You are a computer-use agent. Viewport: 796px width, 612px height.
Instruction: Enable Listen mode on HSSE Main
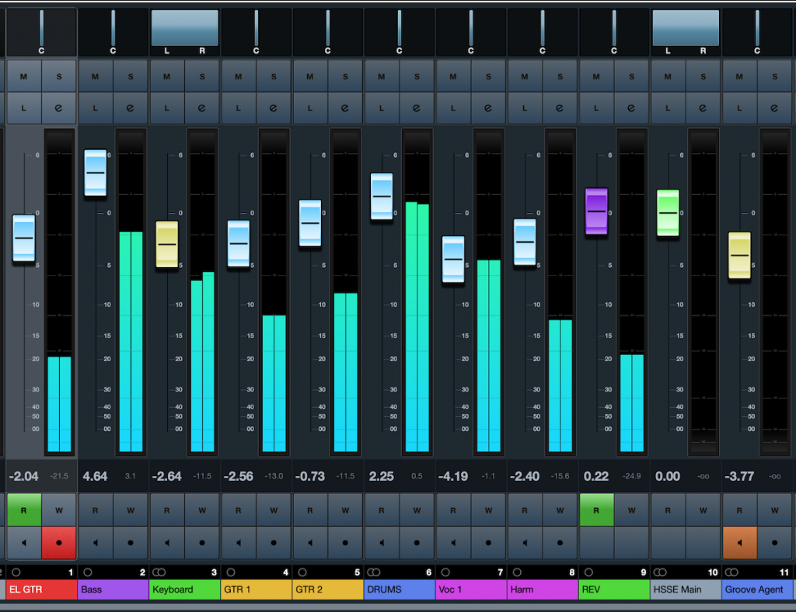(668, 108)
